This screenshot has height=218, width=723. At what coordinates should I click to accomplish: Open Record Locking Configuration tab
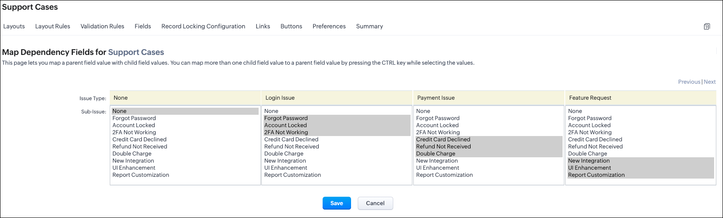click(203, 26)
